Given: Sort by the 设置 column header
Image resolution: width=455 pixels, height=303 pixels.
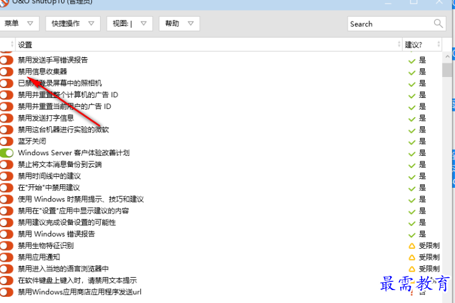Looking at the screenshot, I should (209, 44).
